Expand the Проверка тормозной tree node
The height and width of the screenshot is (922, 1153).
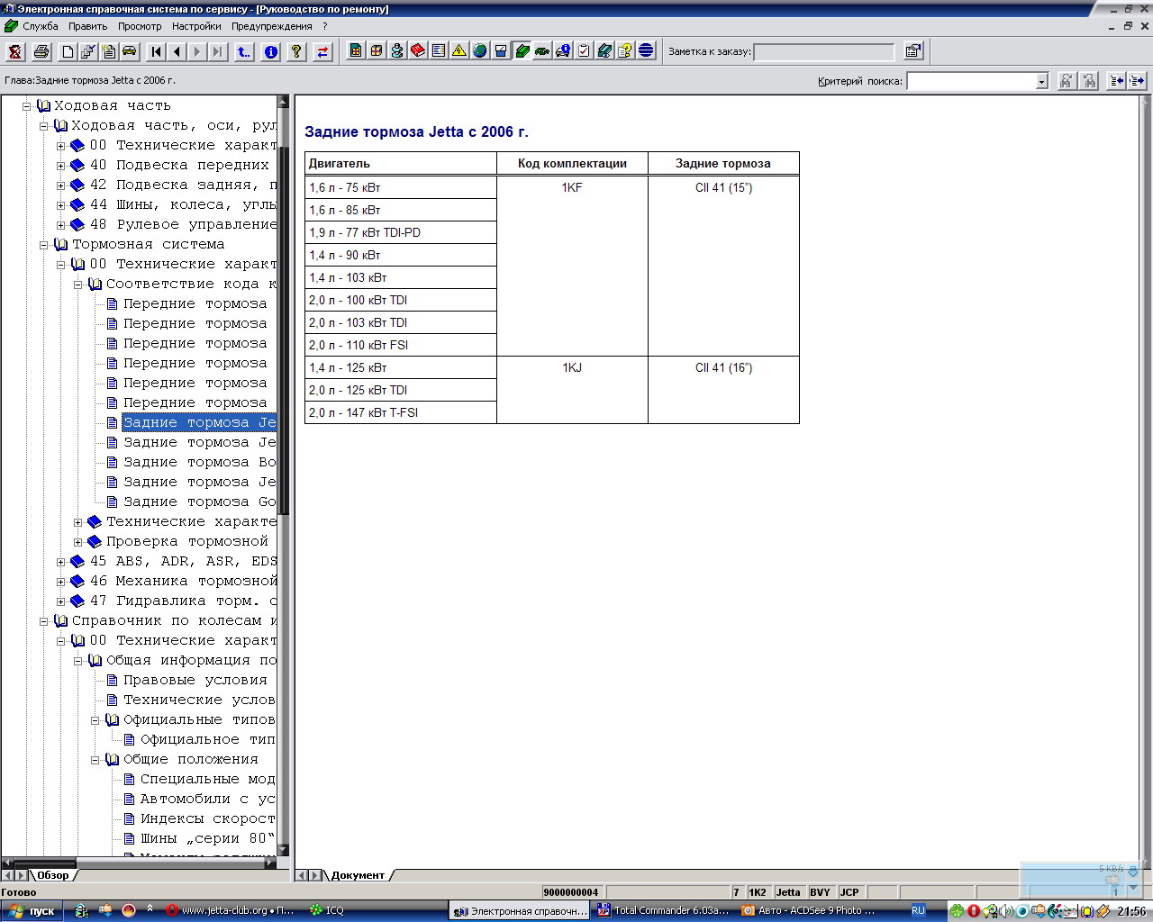click(77, 542)
